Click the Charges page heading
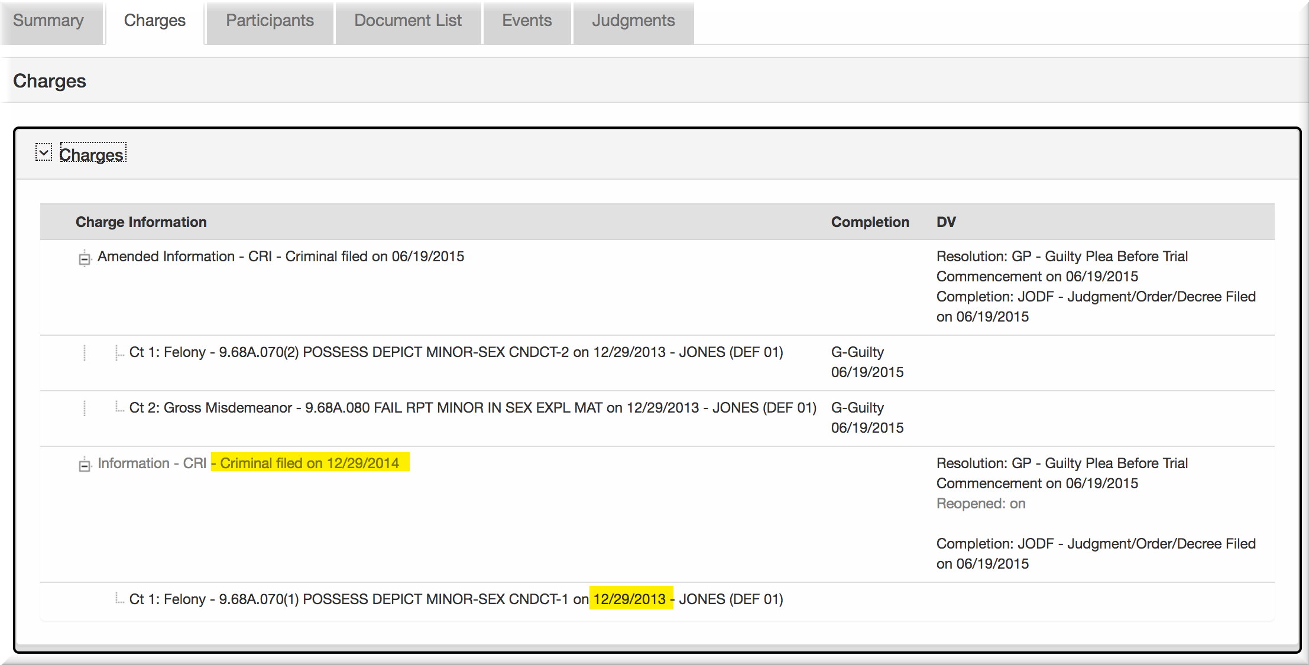The width and height of the screenshot is (1309, 665). (x=50, y=81)
